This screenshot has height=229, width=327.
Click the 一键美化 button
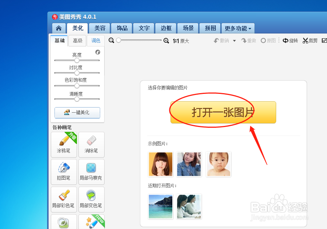pos(77,113)
